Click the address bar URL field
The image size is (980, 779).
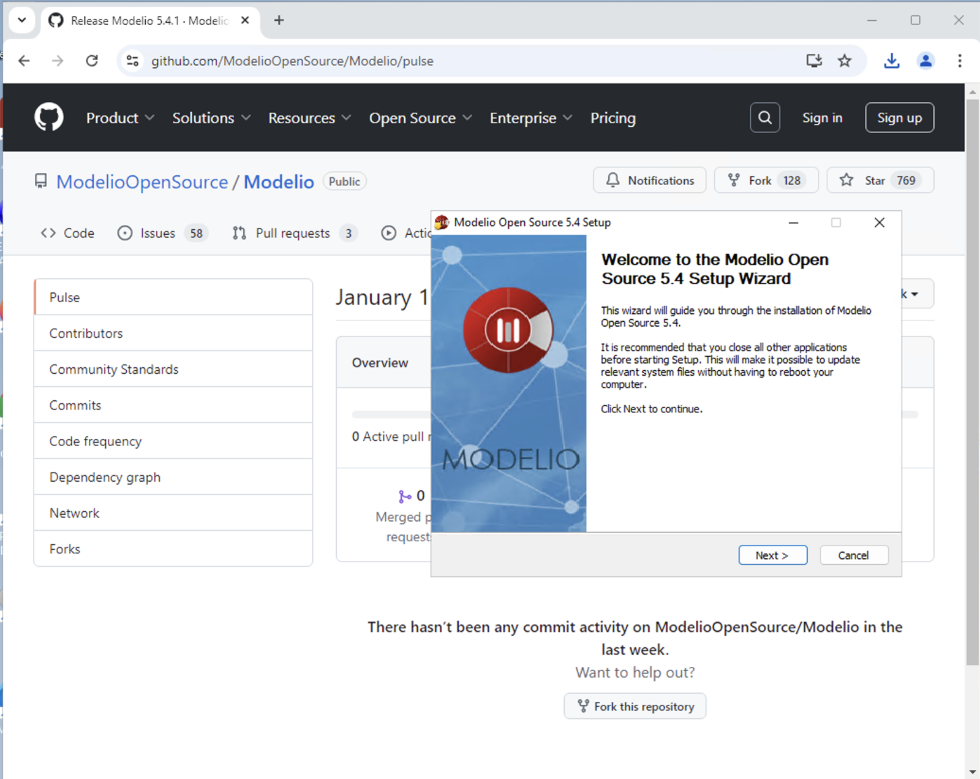click(429, 61)
